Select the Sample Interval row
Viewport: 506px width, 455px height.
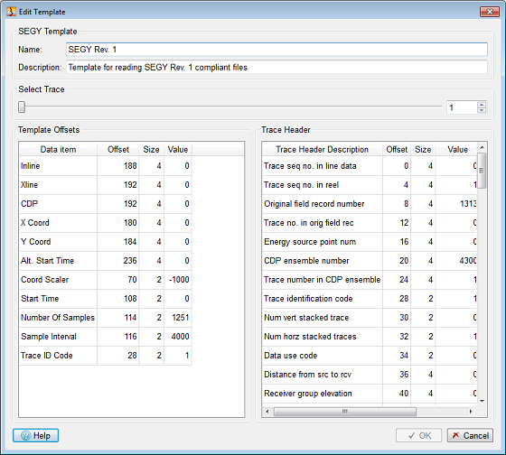105,337
